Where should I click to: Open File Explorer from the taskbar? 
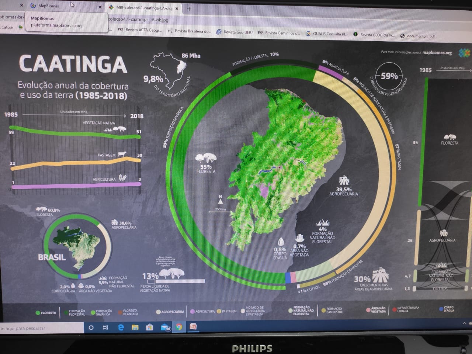[135, 327]
